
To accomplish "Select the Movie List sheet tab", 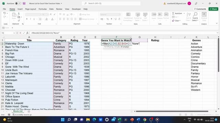I will click(x=18, y=111).
